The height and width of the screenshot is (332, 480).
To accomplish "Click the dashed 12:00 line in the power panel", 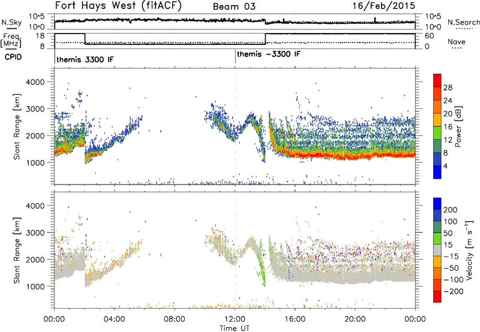I will coord(235,126).
